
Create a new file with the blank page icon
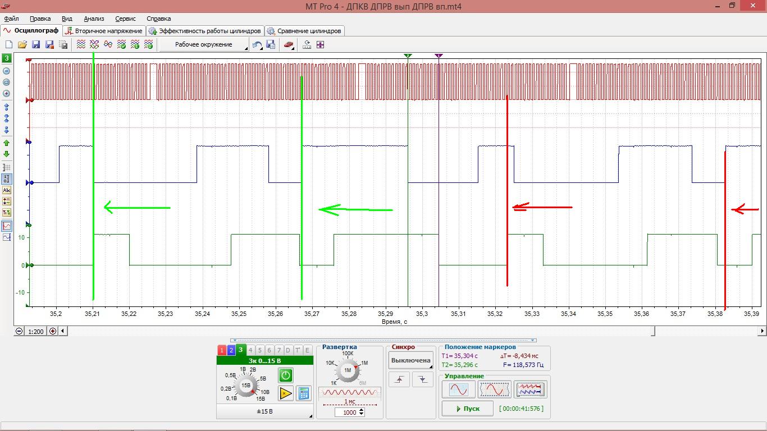tap(9, 45)
